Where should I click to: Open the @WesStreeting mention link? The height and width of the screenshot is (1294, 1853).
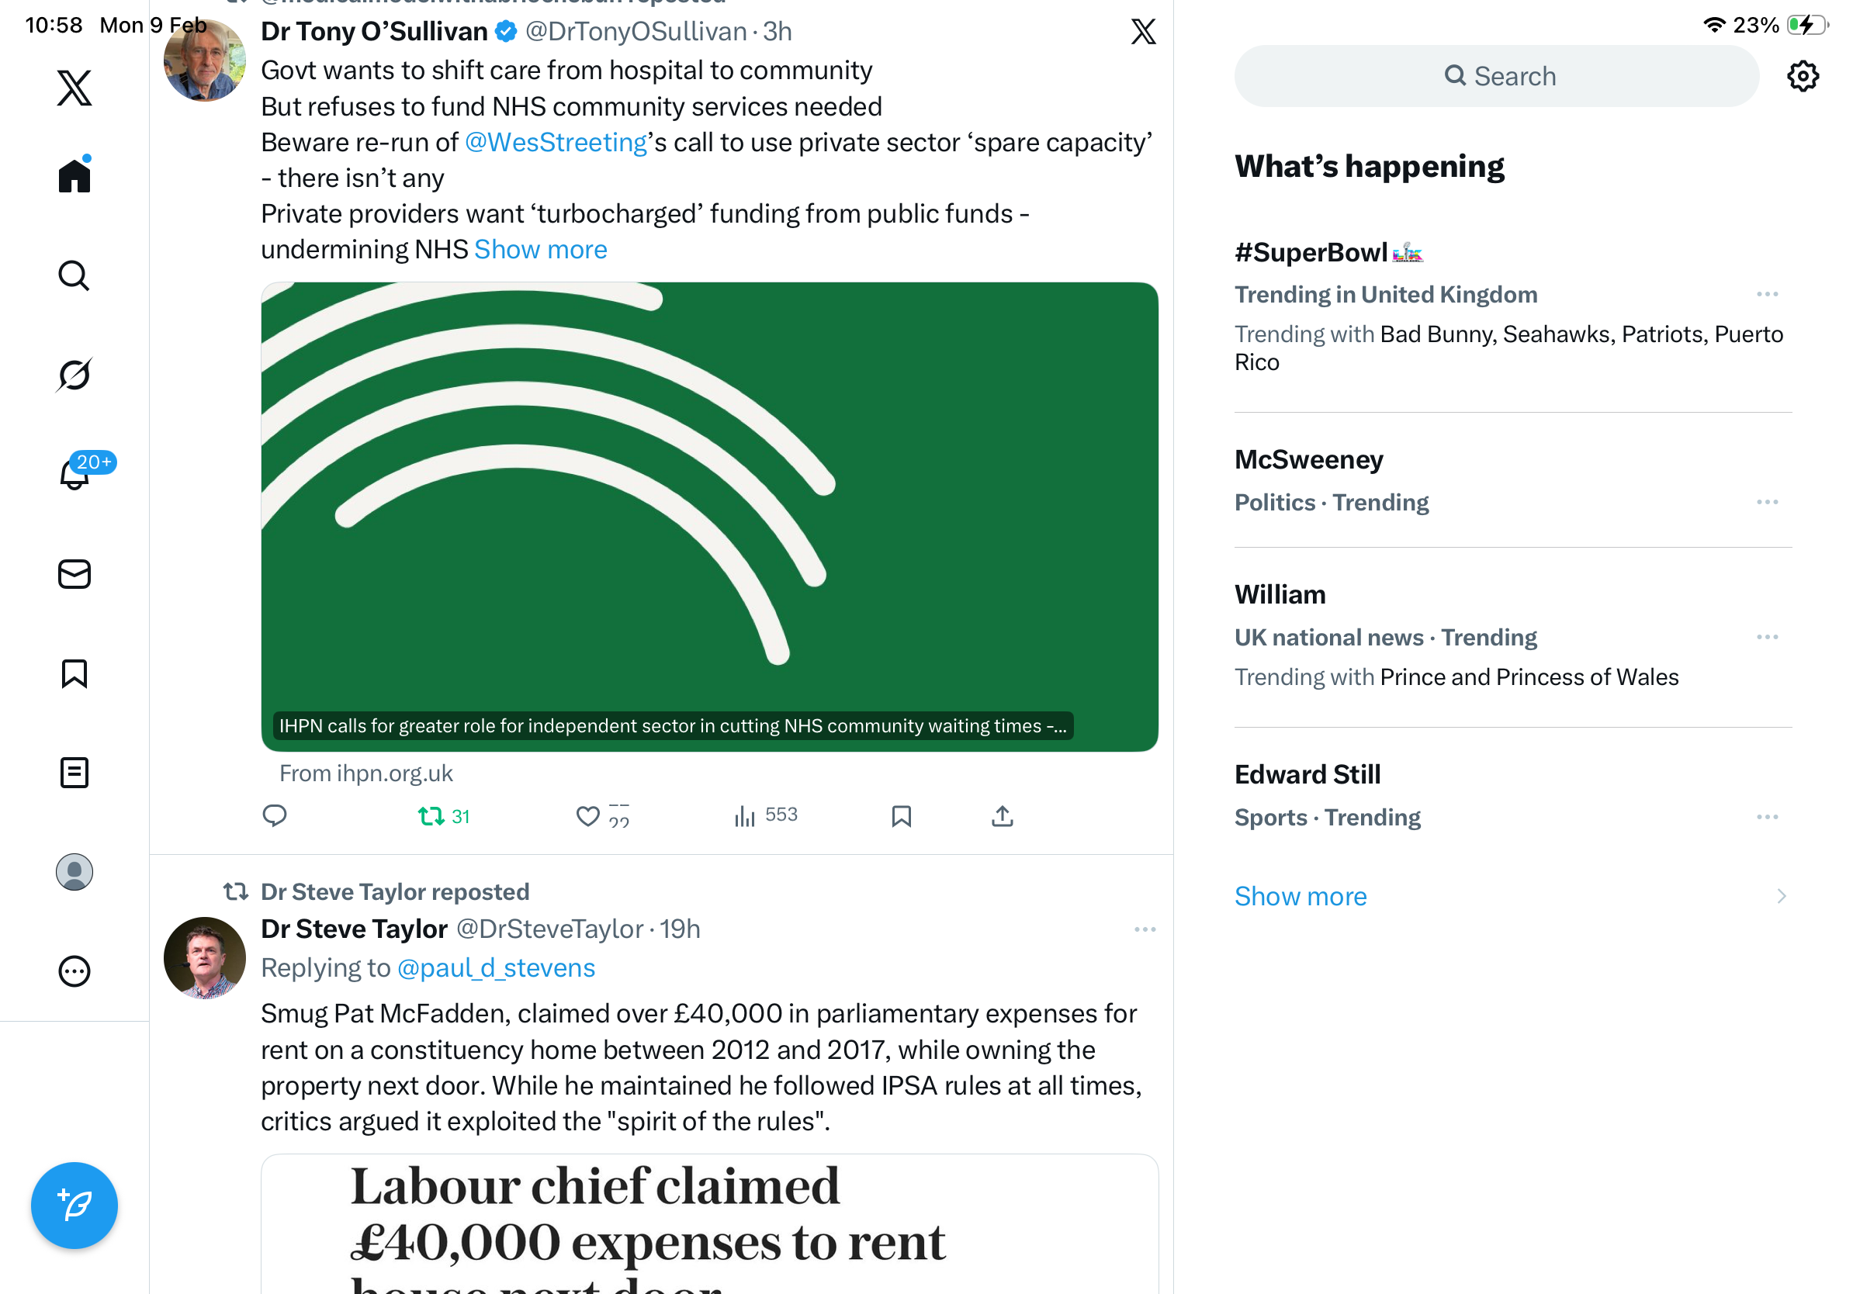coord(556,143)
